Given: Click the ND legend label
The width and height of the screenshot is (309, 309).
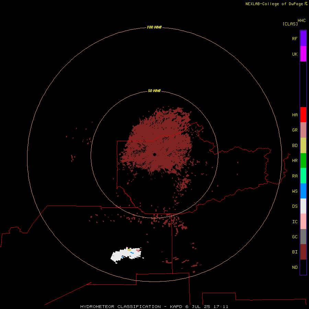Looking at the screenshot, I should [x=295, y=267].
